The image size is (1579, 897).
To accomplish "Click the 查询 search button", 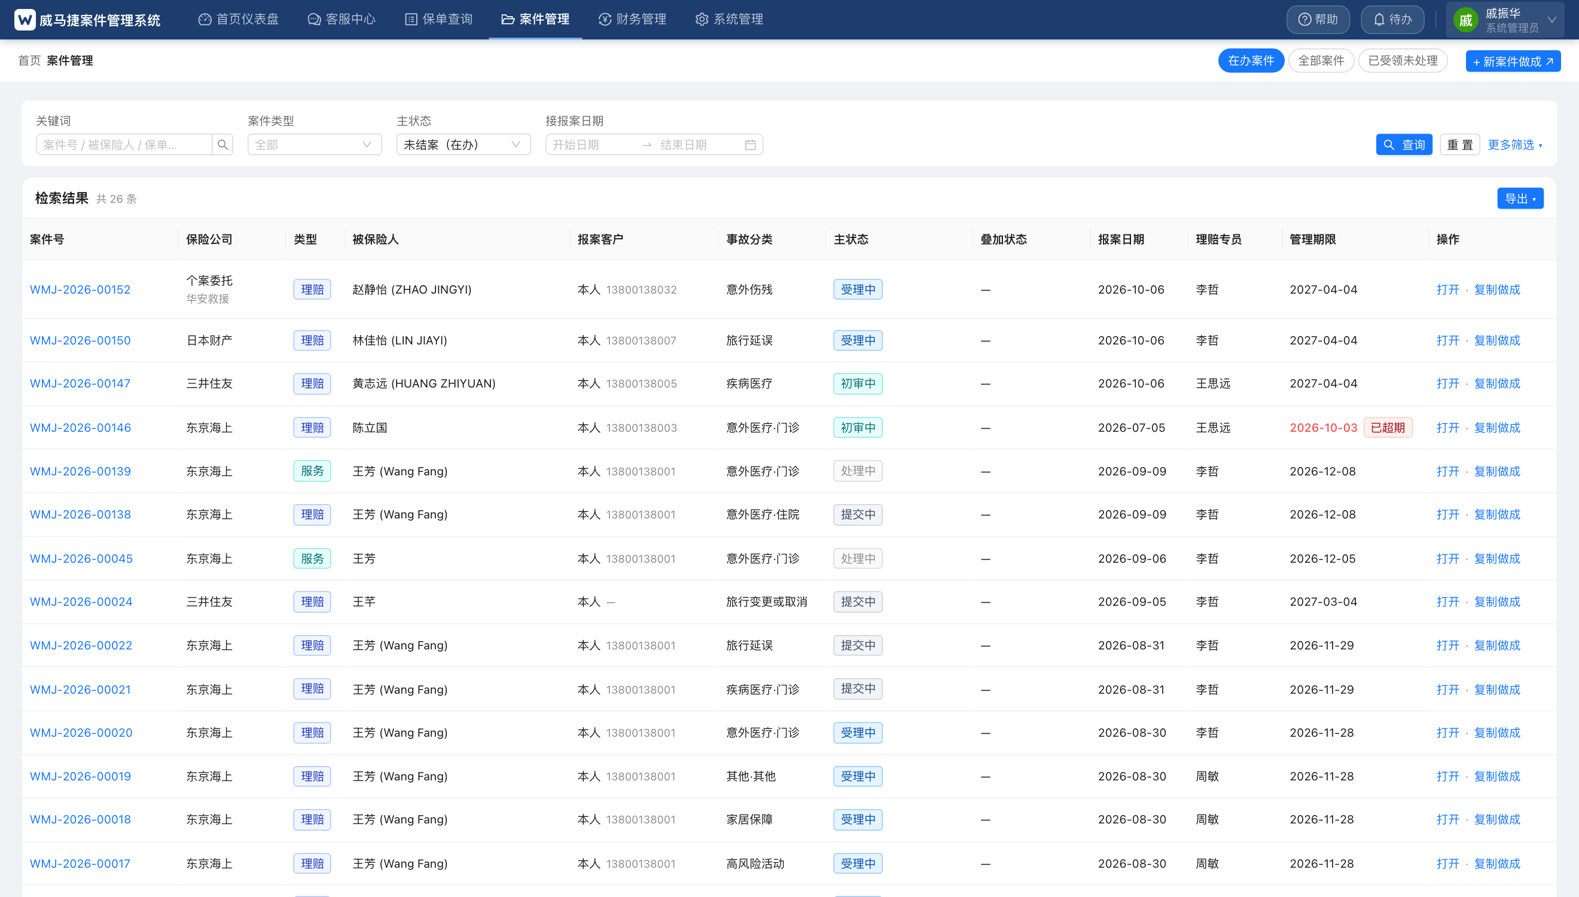I will coord(1404,145).
